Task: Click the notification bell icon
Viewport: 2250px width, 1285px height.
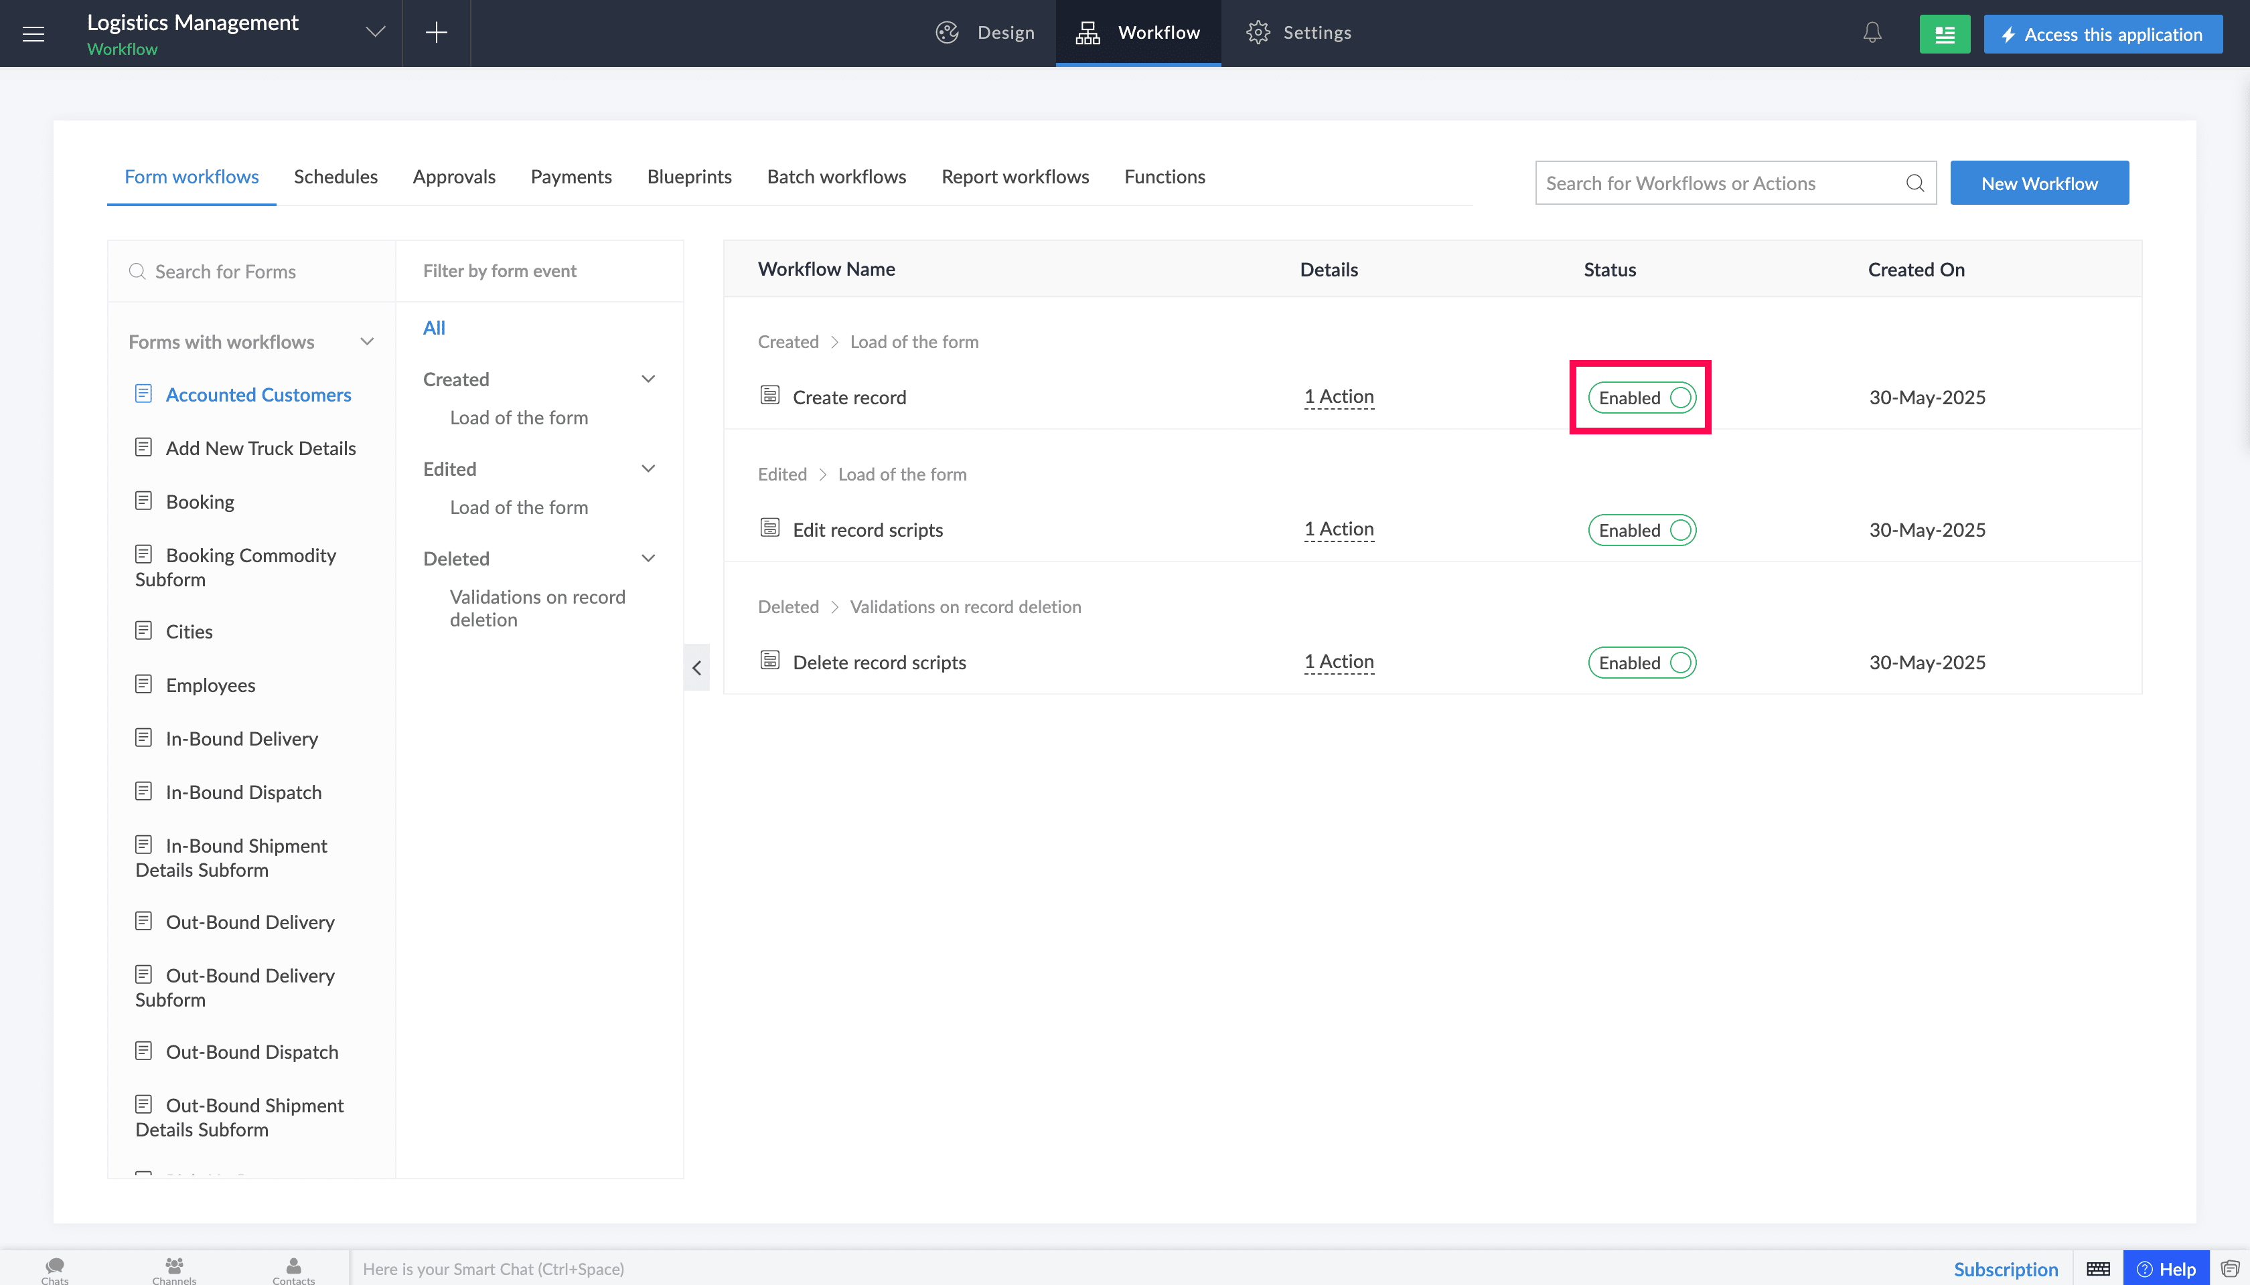Action: (x=1872, y=33)
